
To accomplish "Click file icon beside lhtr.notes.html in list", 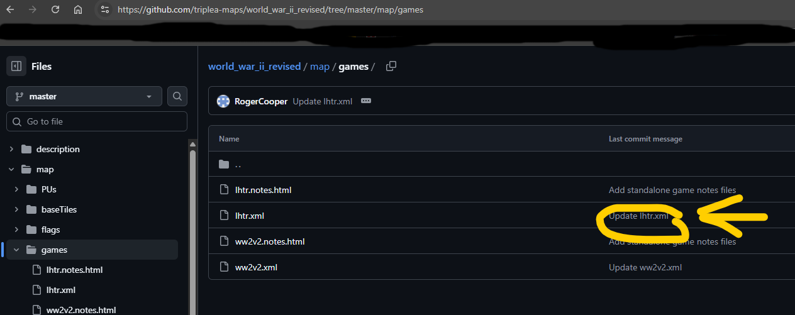I will [224, 190].
